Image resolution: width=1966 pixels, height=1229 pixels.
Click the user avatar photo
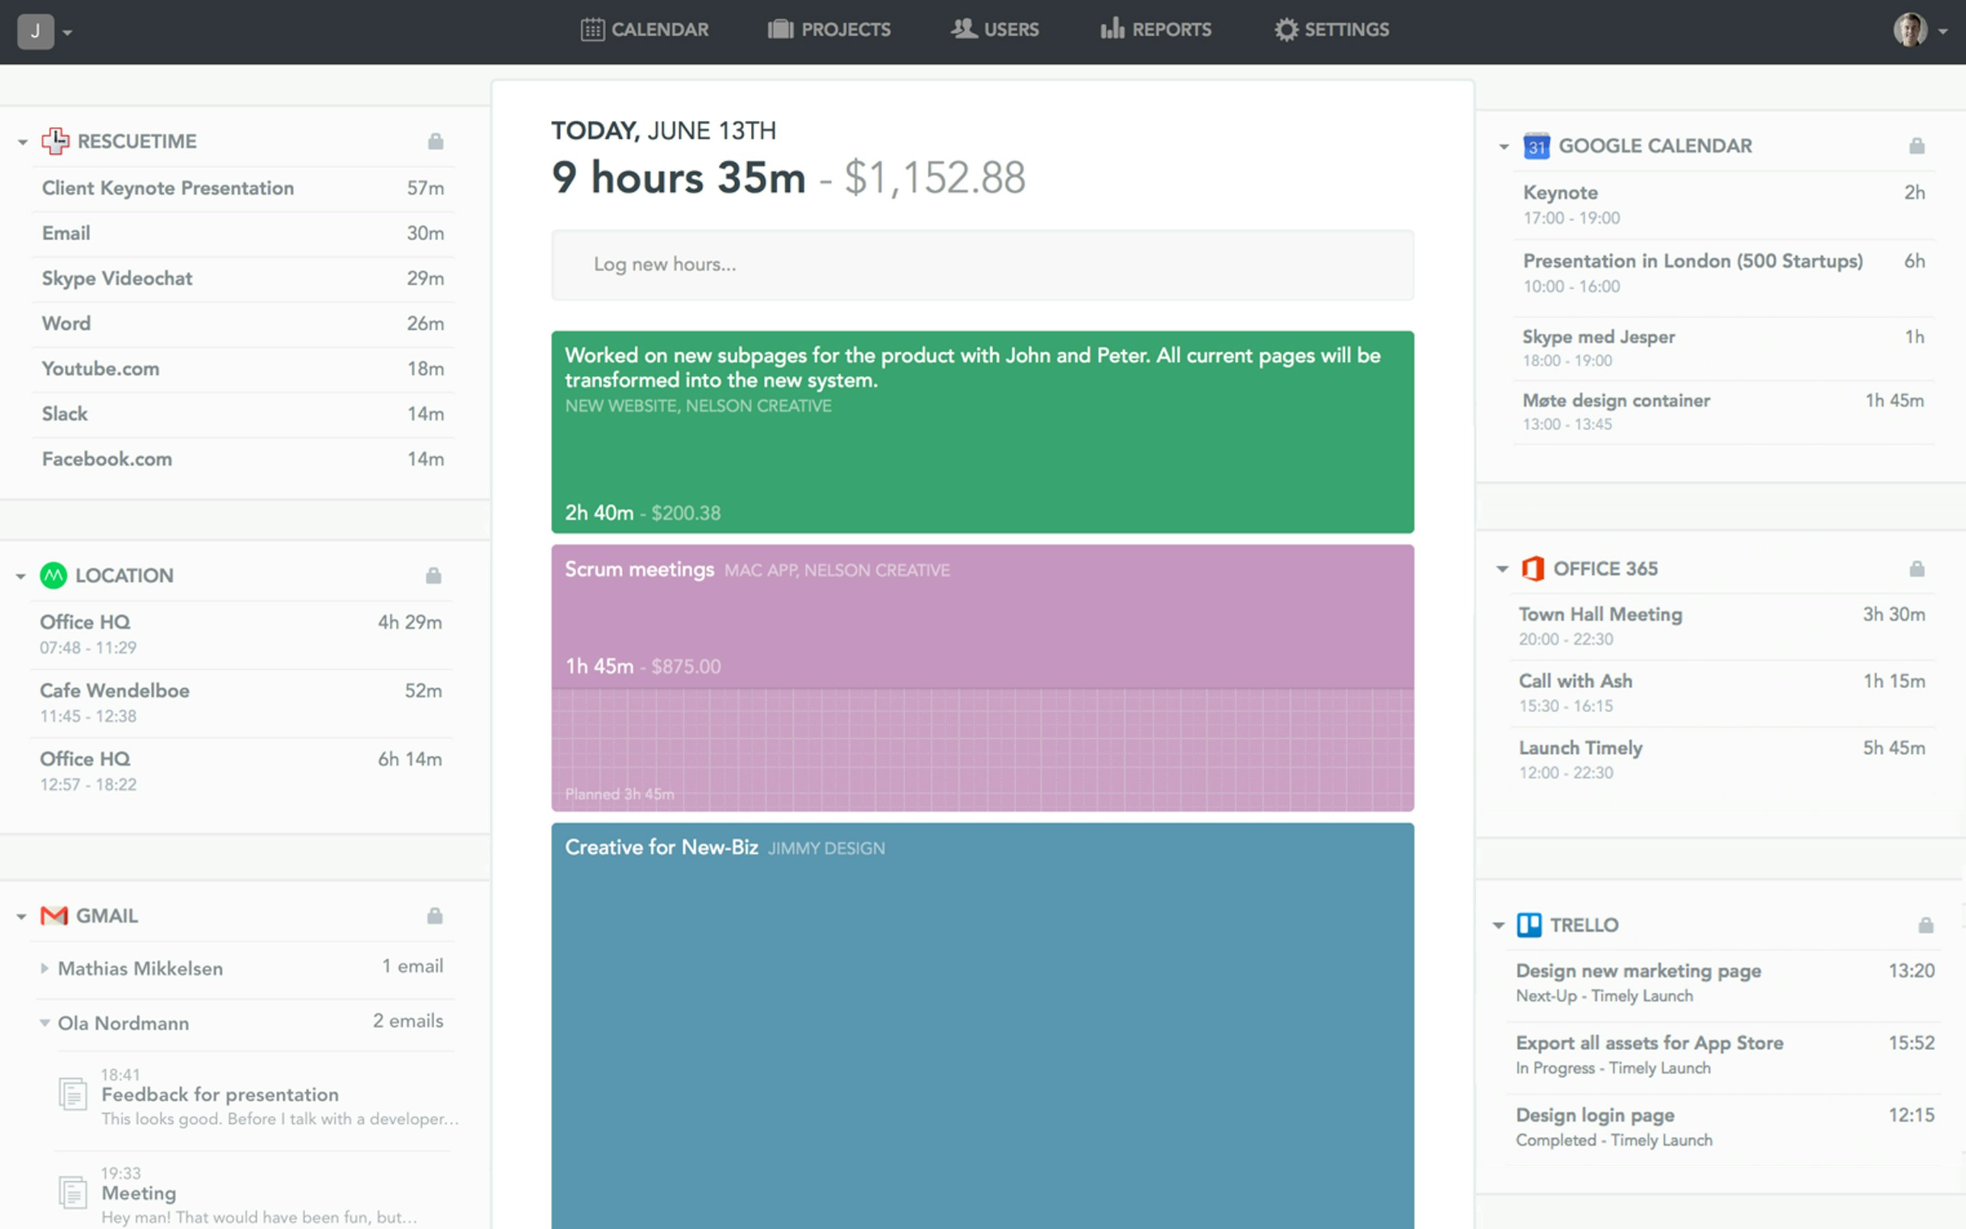pos(1909,31)
